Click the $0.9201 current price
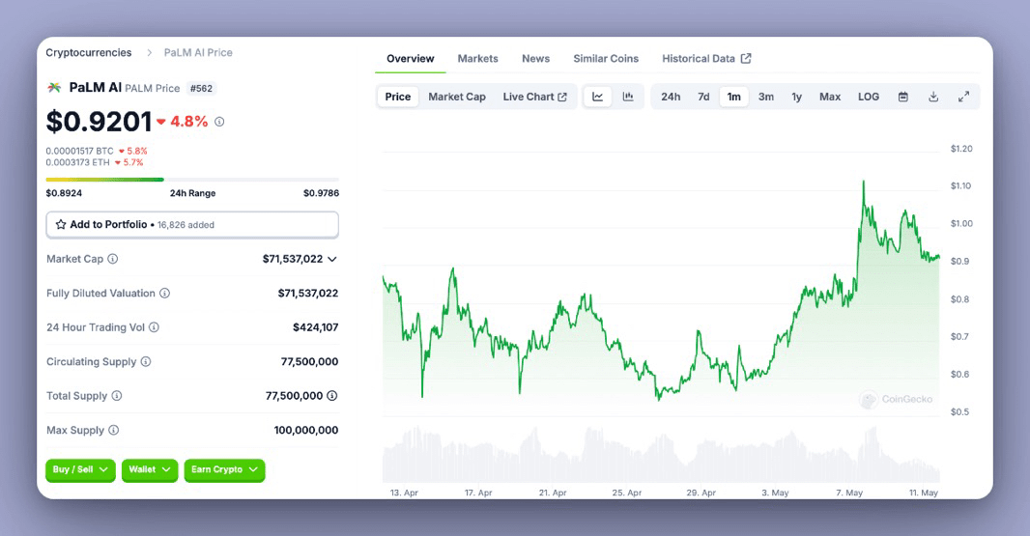Screen dimensions: 1030x536 [x=100, y=122]
